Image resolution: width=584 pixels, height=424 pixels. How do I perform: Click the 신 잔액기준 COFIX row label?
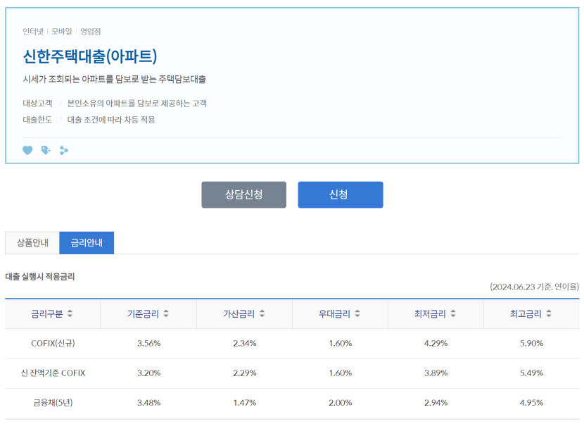(53, 373)
